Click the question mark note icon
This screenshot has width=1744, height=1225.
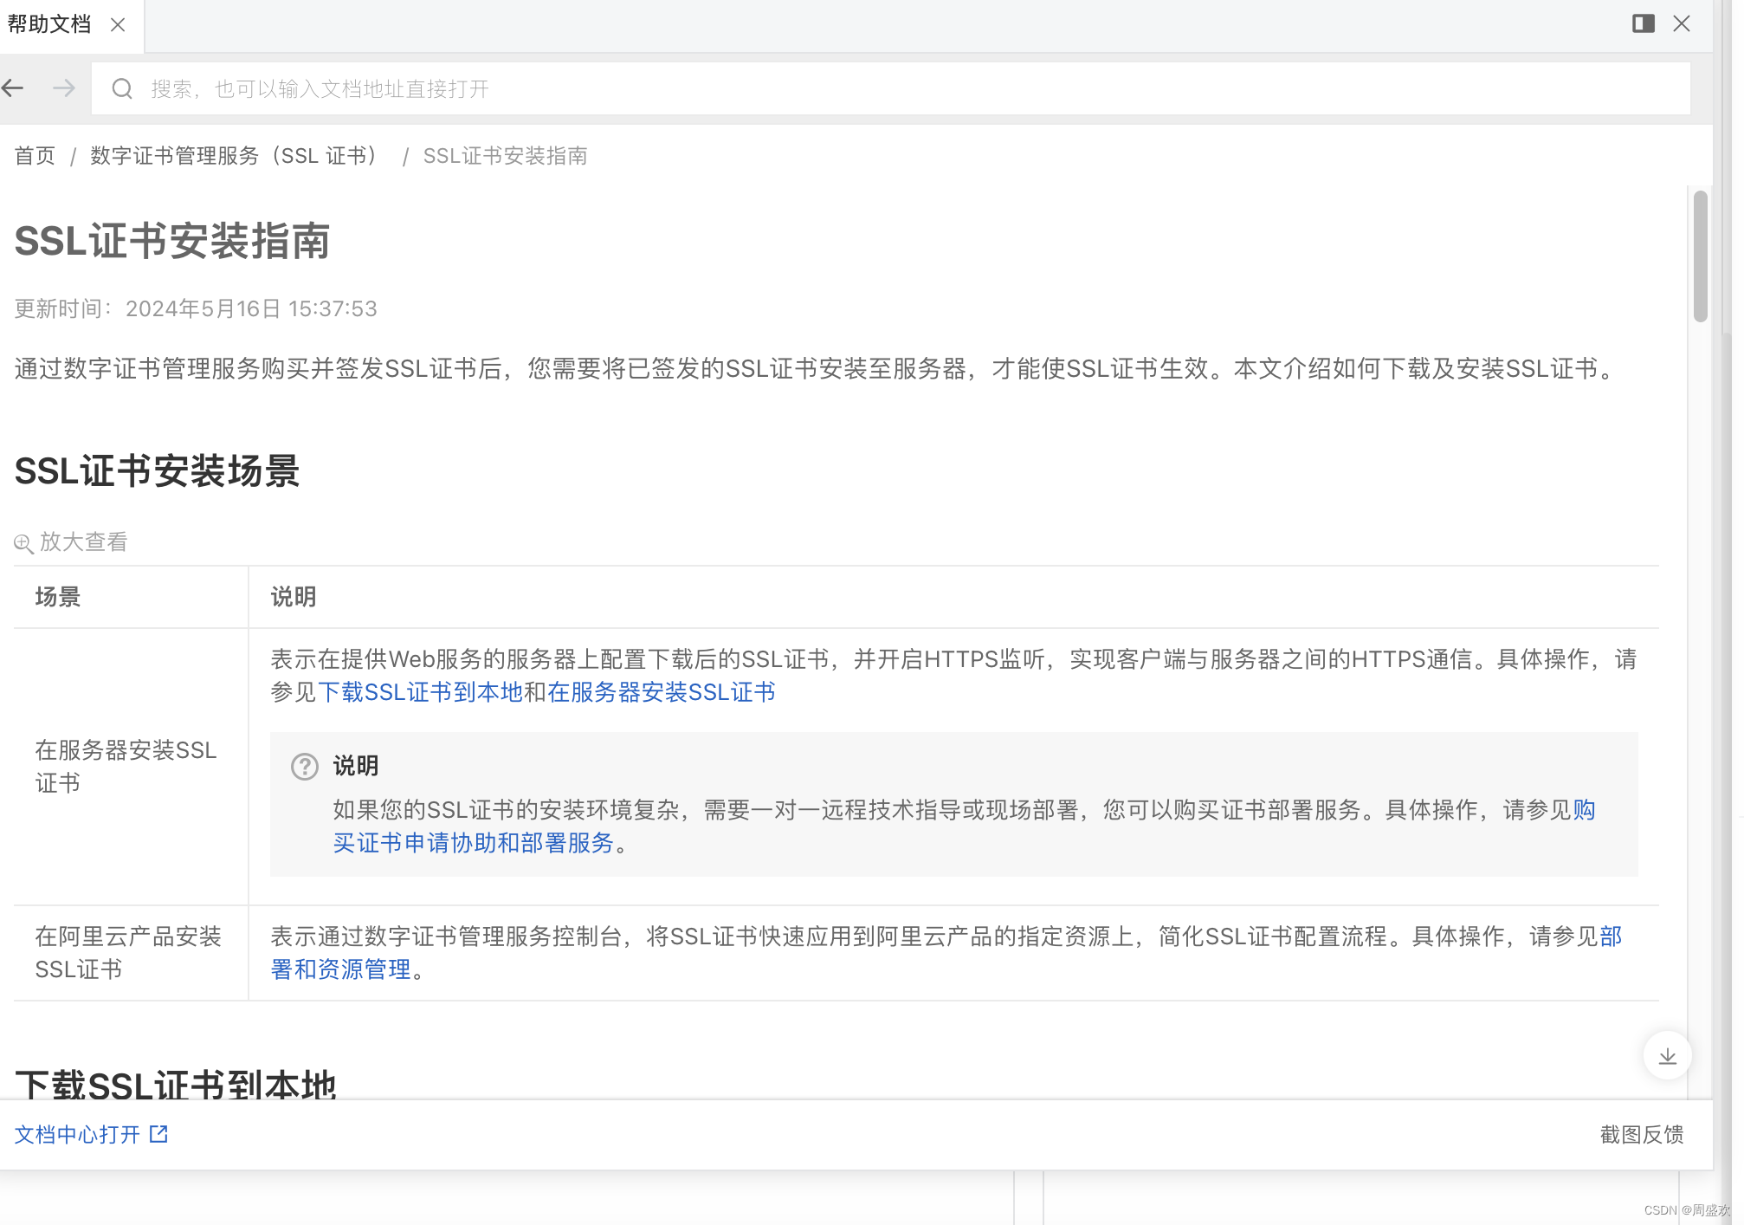(x=304, y=767)
